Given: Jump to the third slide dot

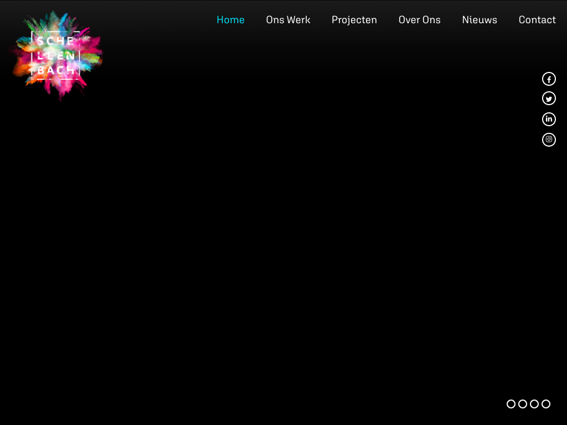Looking at the screenshot, I should click(534, 404).
